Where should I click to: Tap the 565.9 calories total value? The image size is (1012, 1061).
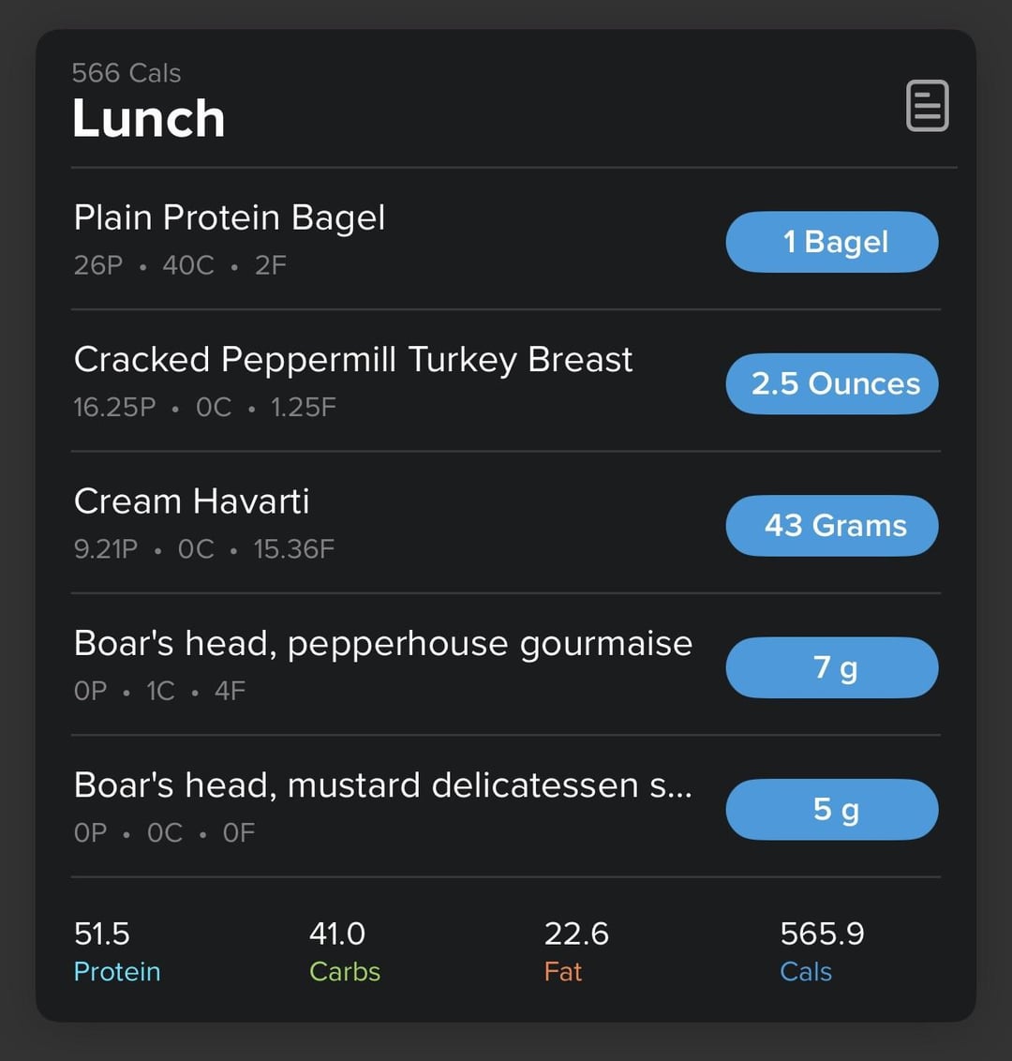coord(822,934)
